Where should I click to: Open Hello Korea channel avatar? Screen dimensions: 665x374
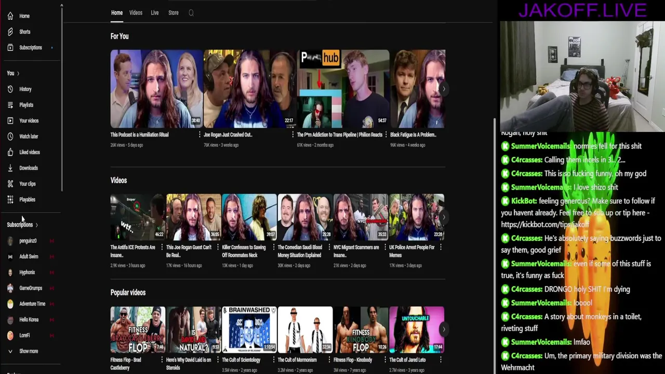coord(10,319)
